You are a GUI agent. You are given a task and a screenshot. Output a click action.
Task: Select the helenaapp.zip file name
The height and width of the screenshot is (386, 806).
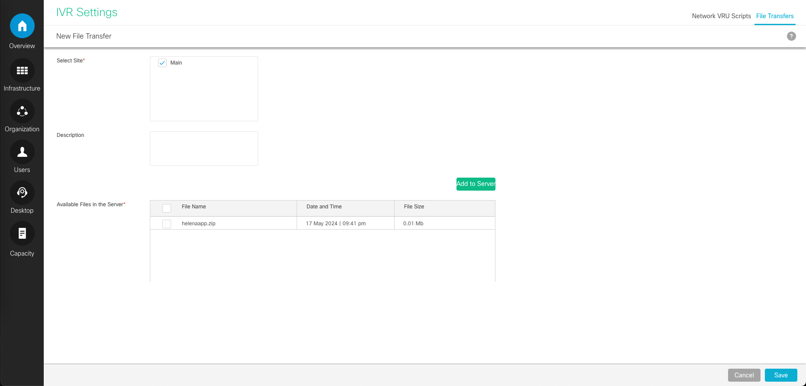coord(198,224)
